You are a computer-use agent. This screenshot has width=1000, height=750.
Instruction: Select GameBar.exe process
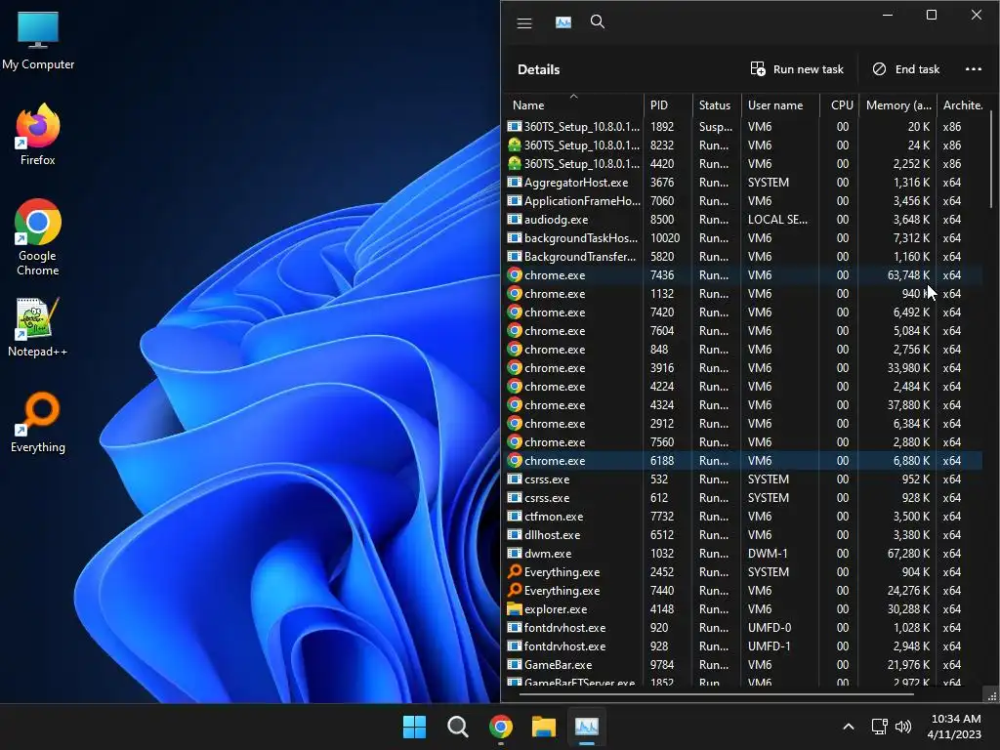tap(743, 664)
